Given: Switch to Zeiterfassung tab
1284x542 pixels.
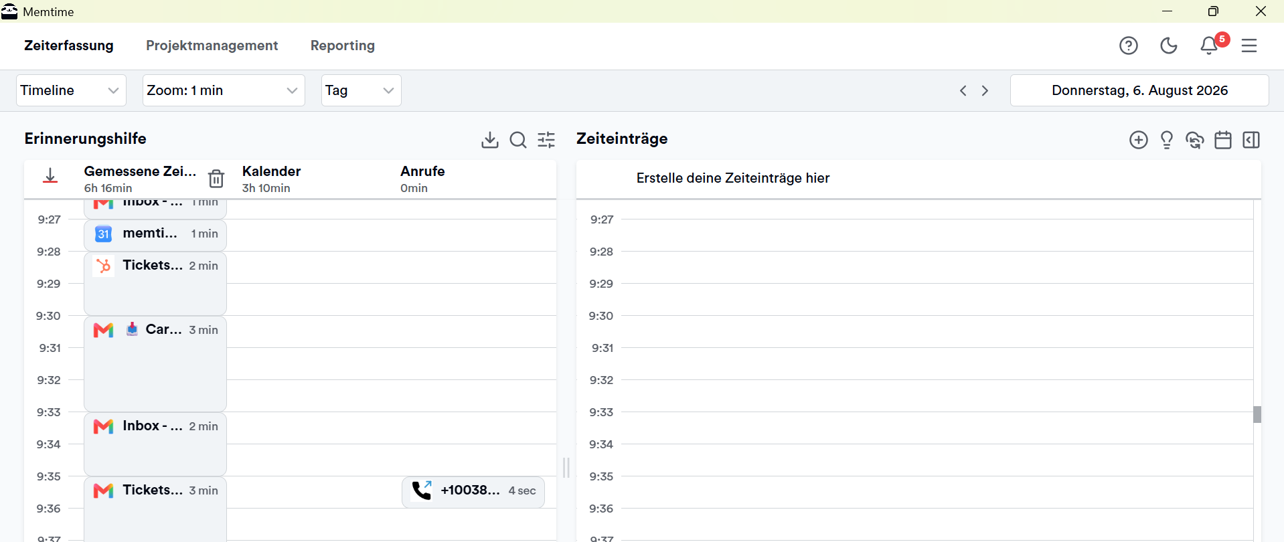Looking at the screenshot, I should click(69, 46).
